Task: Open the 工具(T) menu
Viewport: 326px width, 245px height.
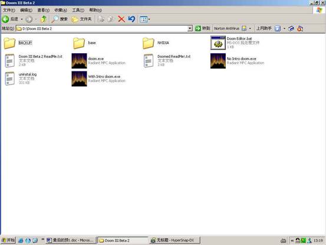Action: pos(78,10)
